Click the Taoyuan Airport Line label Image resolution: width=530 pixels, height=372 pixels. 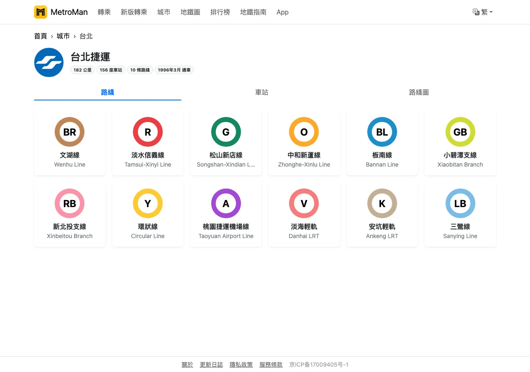226,236
